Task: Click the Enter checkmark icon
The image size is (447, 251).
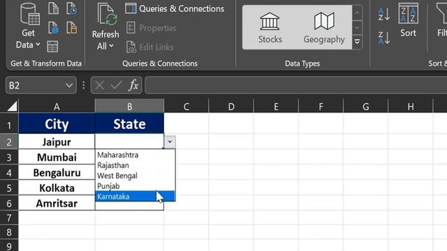Action: [116, 85]
